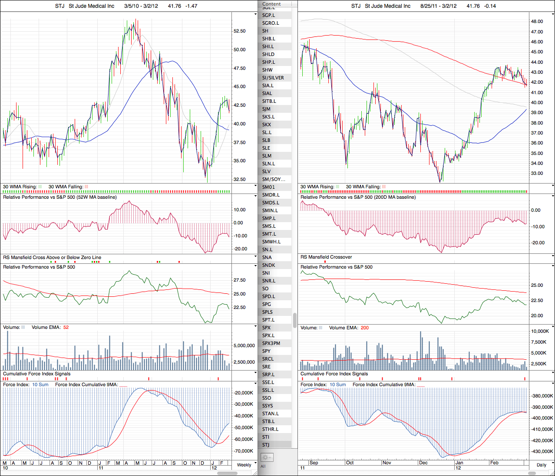Click the 30 WMA Falling red legend swatch, right chart

tap(384, 187)
